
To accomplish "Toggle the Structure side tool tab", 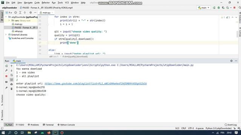I will point(2,100).
